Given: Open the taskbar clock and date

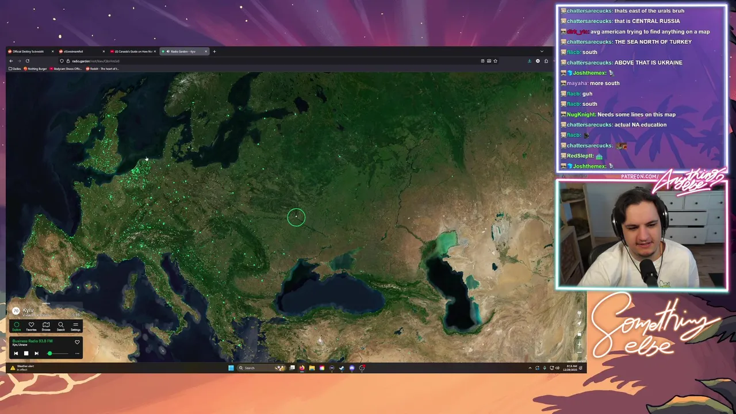Looking at the screenshot, I should pyautogui.click(x=572, y=368).
